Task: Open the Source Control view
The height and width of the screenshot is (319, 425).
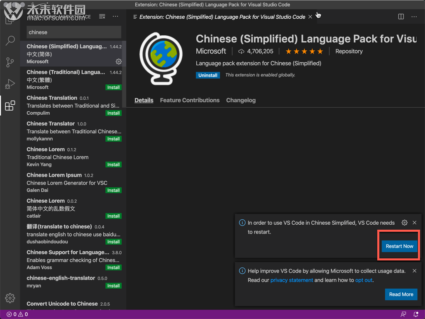Action: pos(10,62)
